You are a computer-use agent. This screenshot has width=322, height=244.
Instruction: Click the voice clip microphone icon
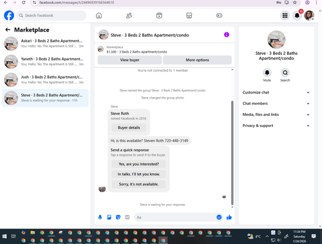coord(100,217)
